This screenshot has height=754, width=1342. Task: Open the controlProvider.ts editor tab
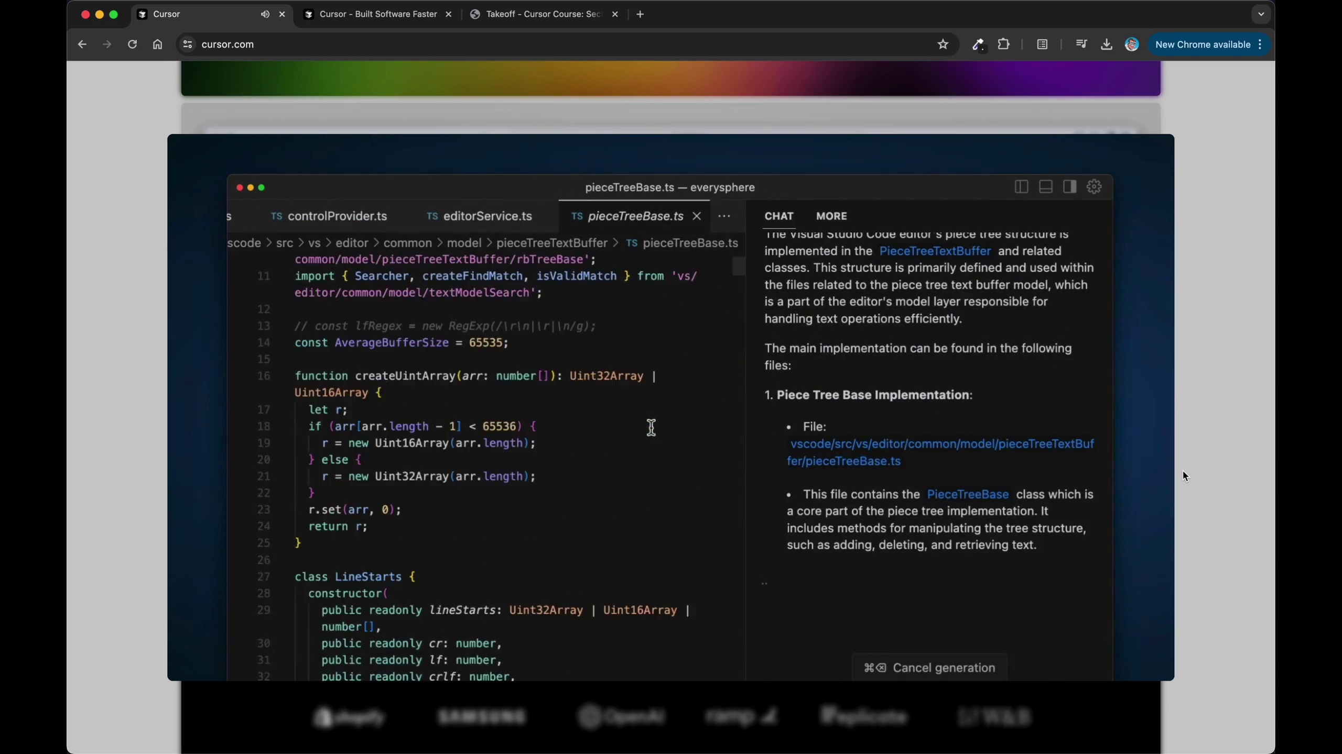(329, 216)
